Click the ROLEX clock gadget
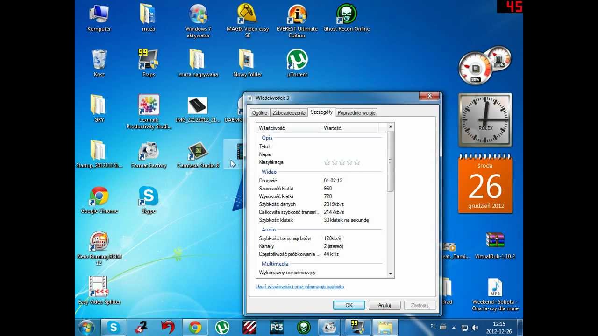Viewport: 598px width, 336px height. [x=485, y=119]
